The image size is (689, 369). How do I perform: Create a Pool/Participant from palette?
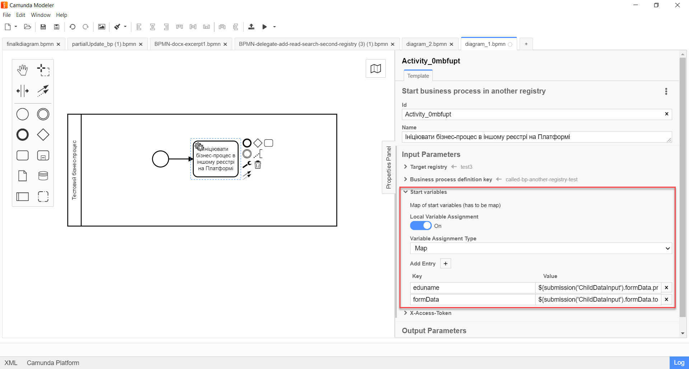pos(22,196)
